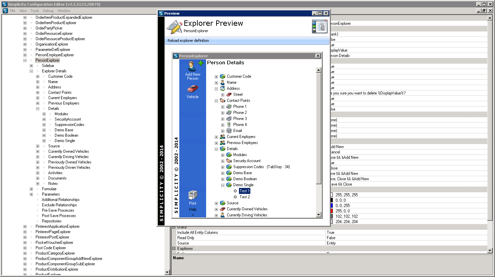Select the Test 1 radio option
Image resolution: width=495 pixels, height=277 pixels.
[235, 191]
